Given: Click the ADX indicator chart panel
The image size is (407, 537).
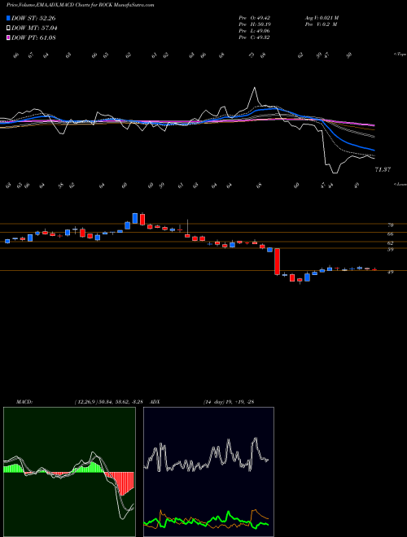Looking at the screenshot, I should tap(208, 472).
